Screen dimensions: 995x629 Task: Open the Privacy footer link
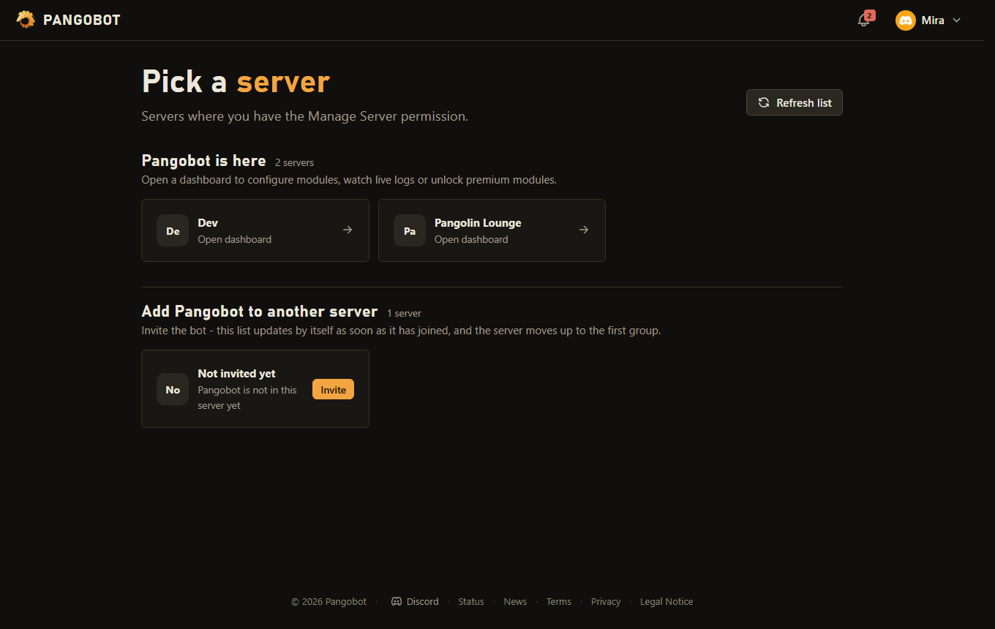(606, 601)
